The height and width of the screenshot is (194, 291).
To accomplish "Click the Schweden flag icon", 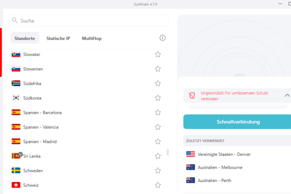I will pos(16,170).
